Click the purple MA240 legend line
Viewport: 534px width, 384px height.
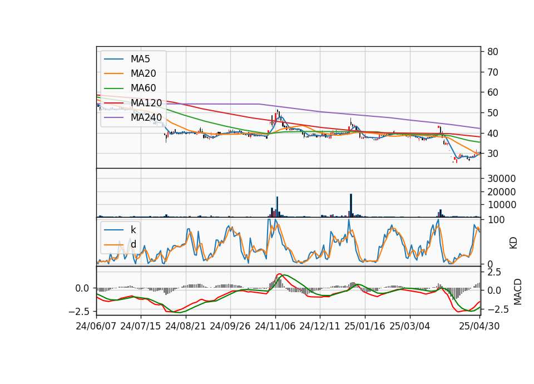point(113,118)
